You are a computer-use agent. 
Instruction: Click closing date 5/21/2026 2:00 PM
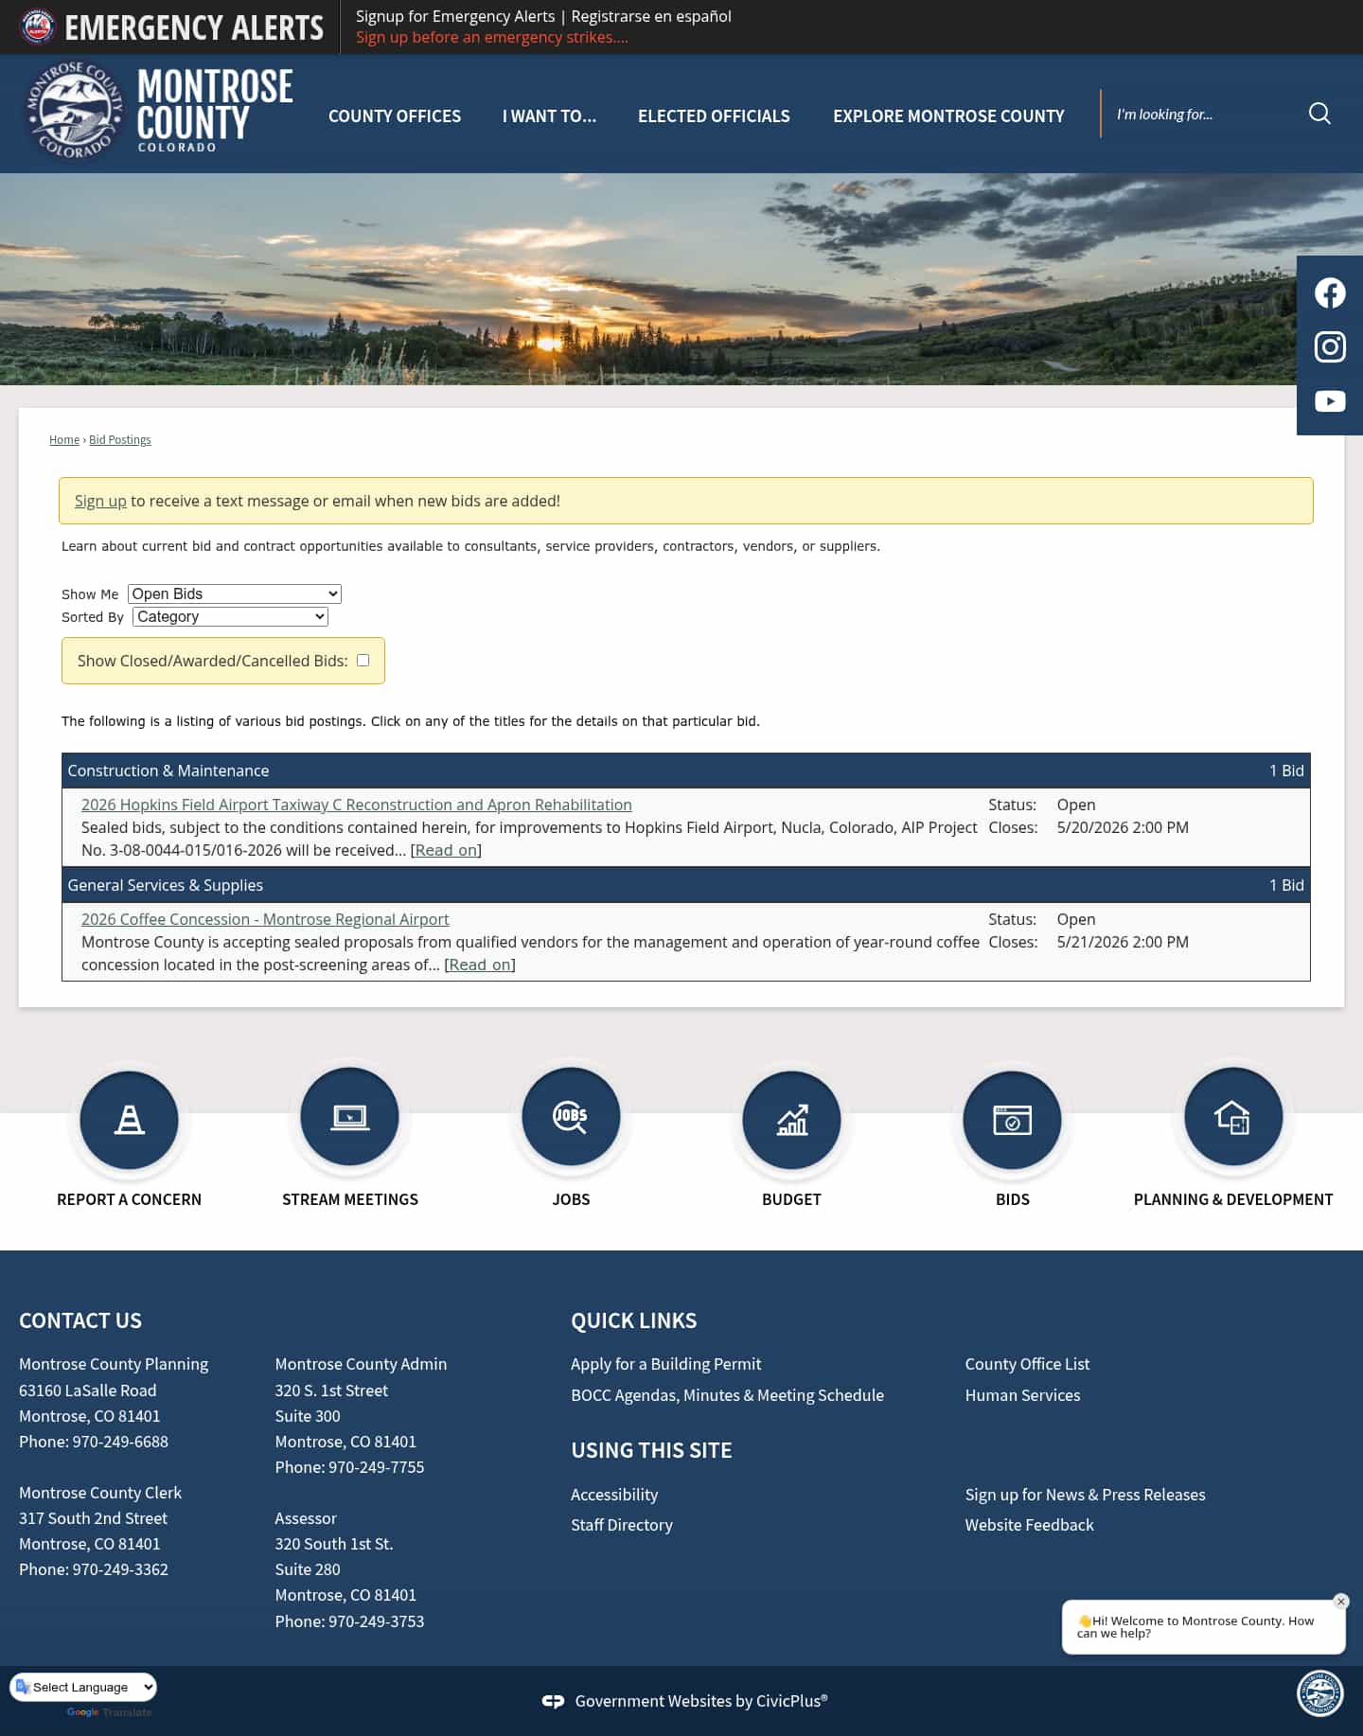point(1123,942)
